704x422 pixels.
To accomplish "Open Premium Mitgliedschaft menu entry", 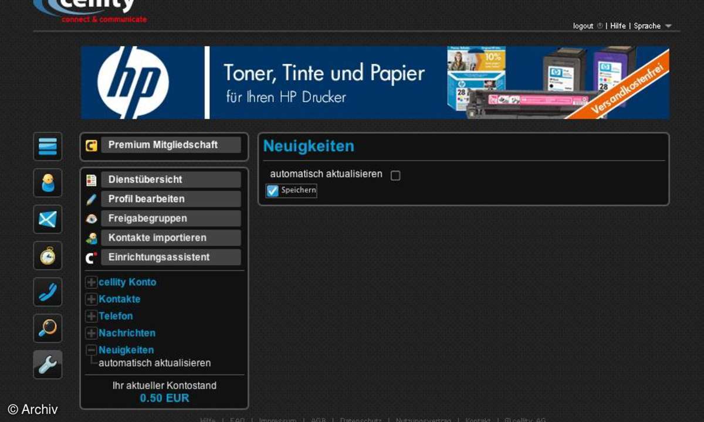I will [x=171, y=145].
